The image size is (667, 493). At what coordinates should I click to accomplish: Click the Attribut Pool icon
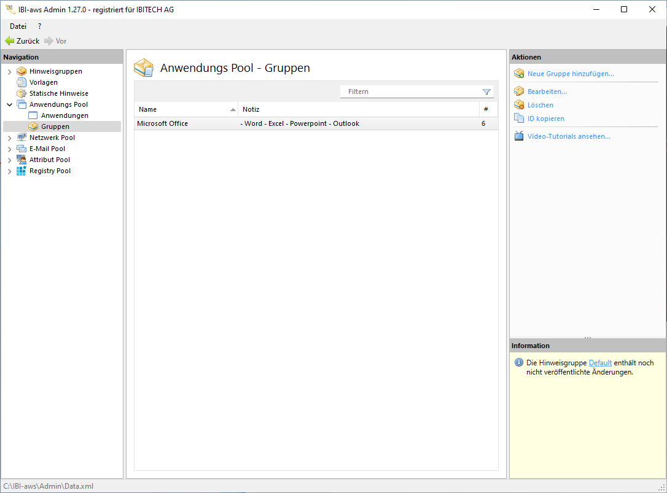coord(21,160)
